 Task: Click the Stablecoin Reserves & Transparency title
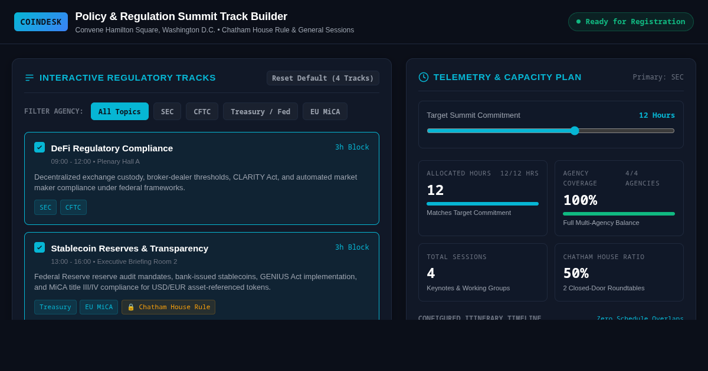(130, 248)
